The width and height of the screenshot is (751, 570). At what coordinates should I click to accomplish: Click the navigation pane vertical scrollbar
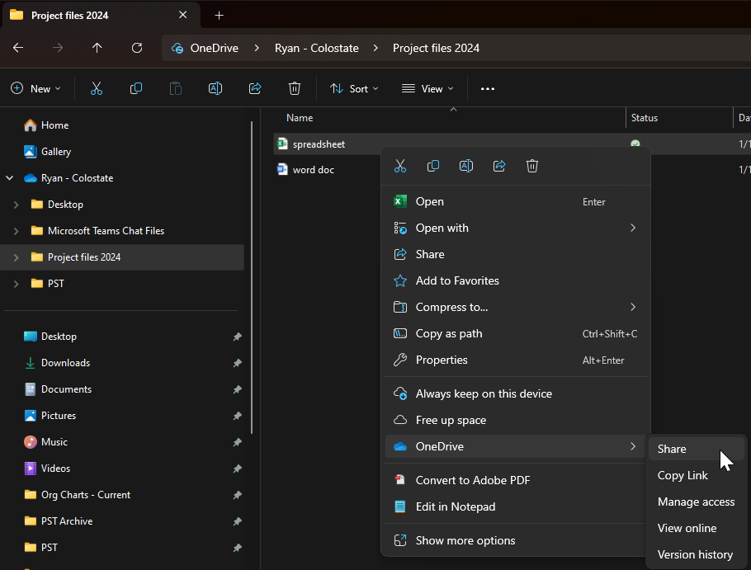(x=252, y=276)
